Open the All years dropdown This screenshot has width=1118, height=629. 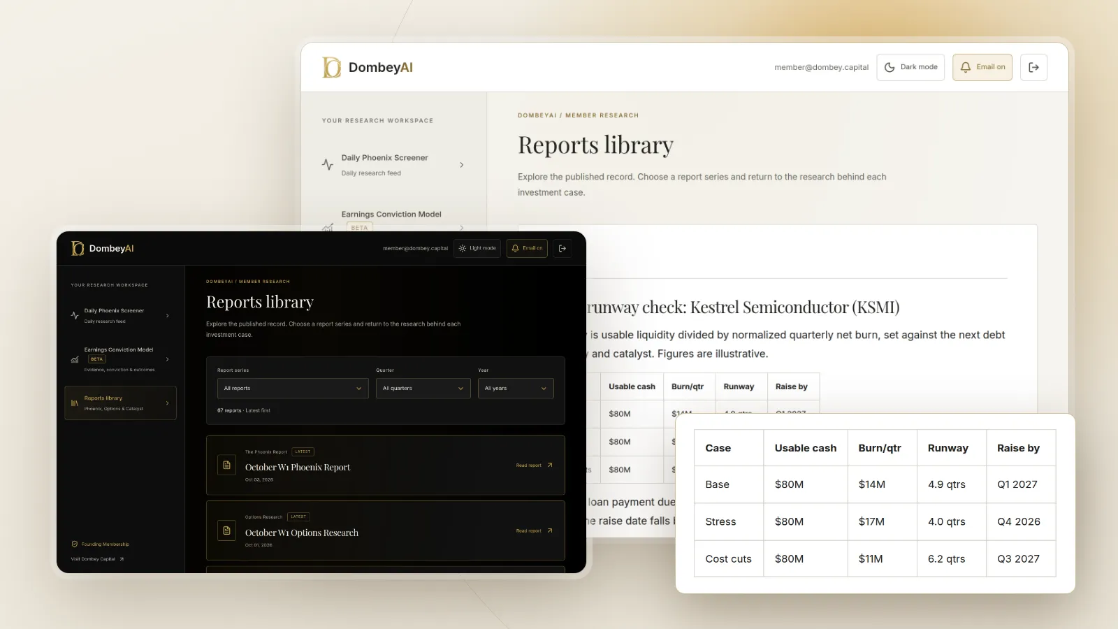(516, 389)
